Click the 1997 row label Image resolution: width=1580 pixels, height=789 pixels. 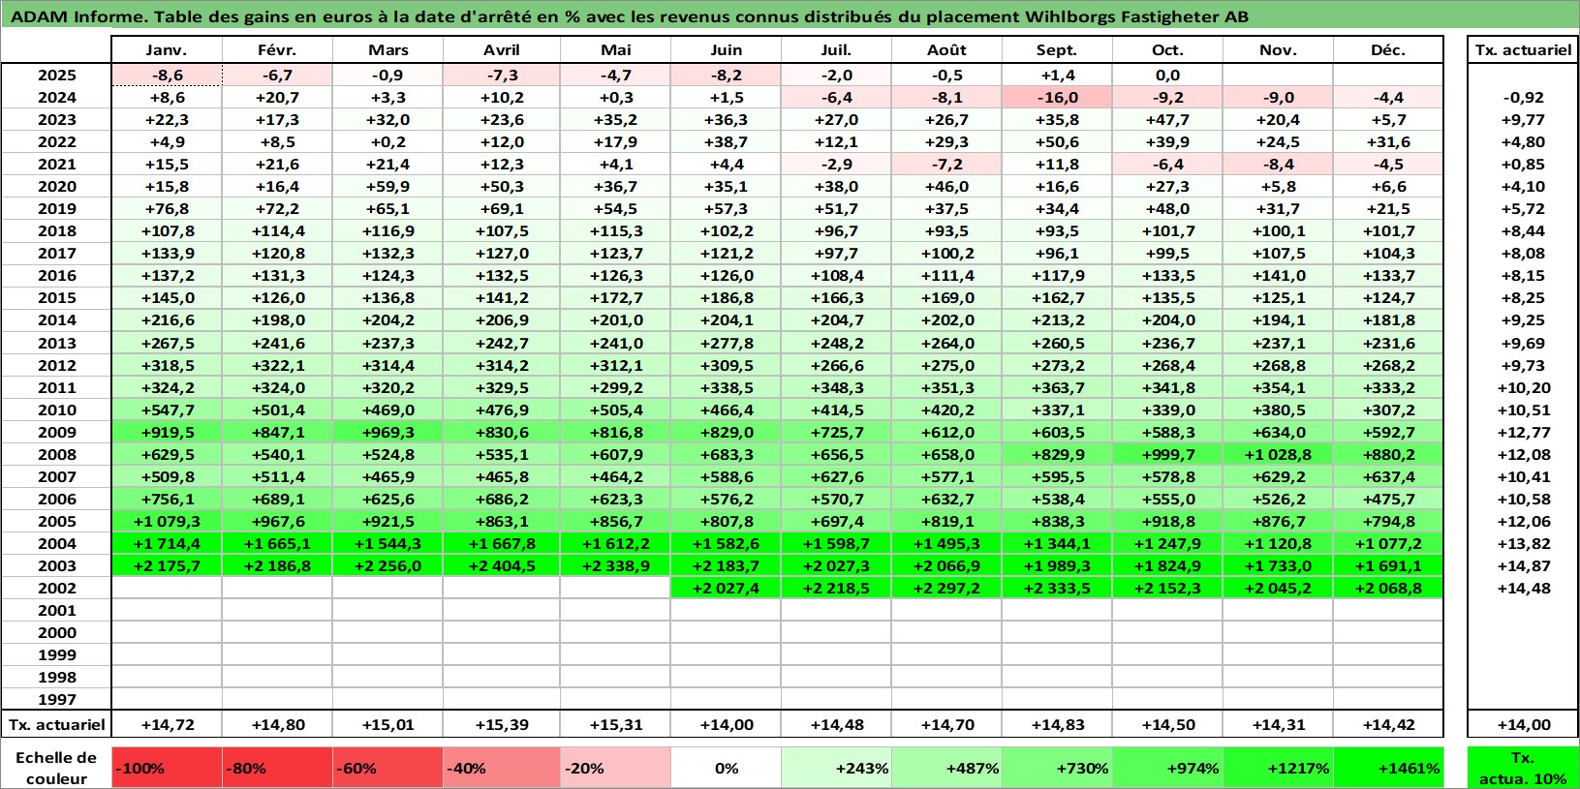[x=56, y=699]
